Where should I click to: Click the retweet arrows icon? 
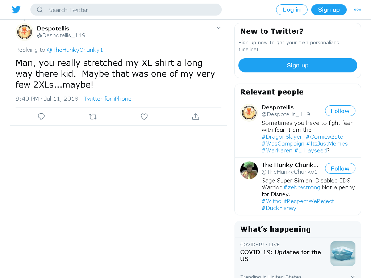click(93, 117)
